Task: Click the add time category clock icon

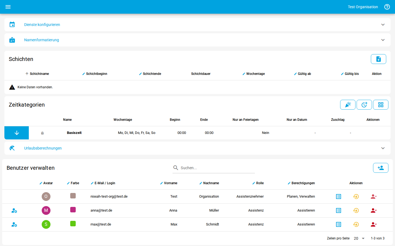Action: click(364, 105)
